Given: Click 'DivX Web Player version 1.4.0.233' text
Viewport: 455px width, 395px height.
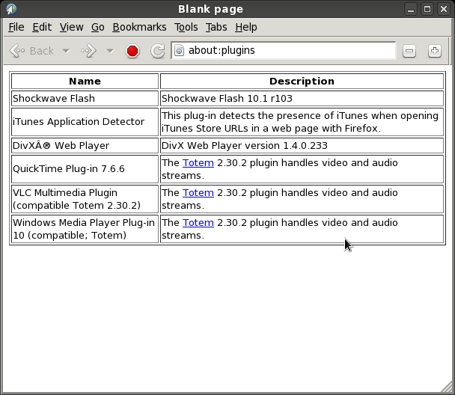Looking at the screenshot, I should click(x=244, y=146).
